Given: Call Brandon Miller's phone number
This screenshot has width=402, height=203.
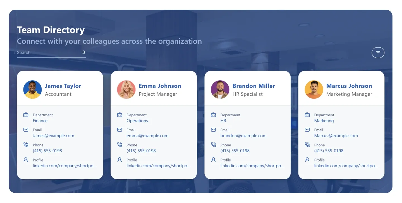Looking at the screenshot, I should click(x=235, y=151).
